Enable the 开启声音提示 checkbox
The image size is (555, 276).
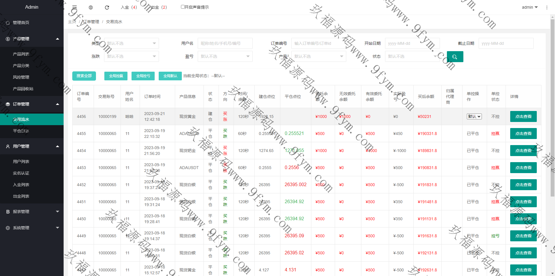tap(183, 7)
